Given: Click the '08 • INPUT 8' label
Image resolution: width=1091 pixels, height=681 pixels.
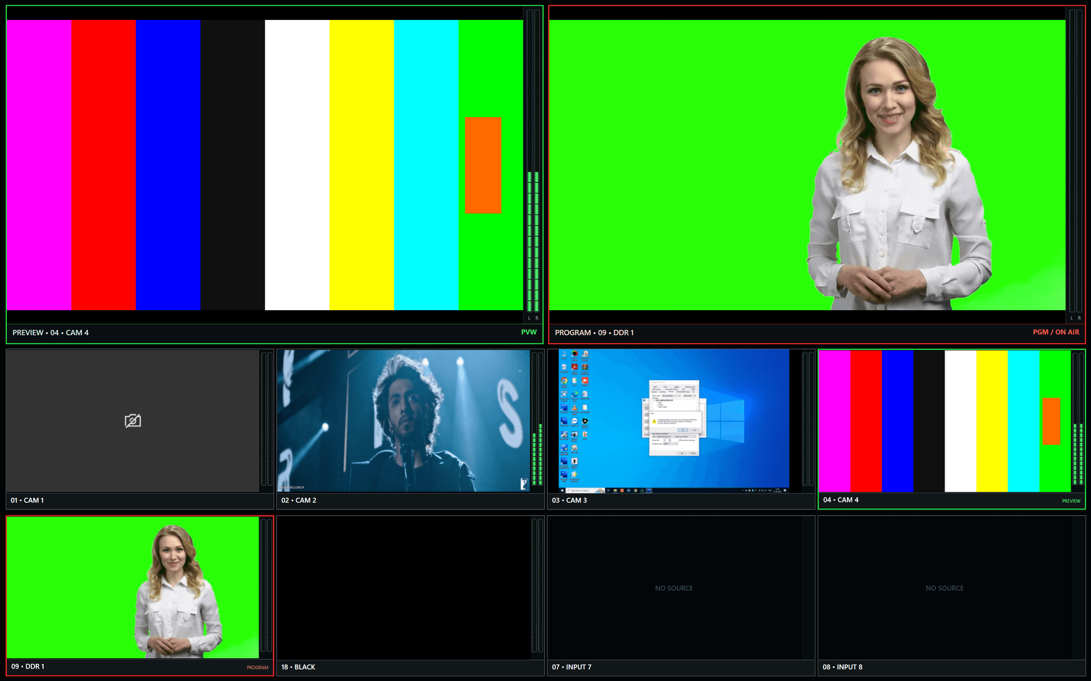Looking at the screenshot, I should (843, 667).
